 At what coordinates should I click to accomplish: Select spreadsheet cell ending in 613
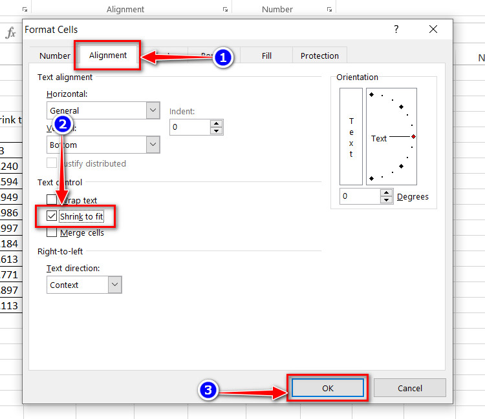click(11, 259)
